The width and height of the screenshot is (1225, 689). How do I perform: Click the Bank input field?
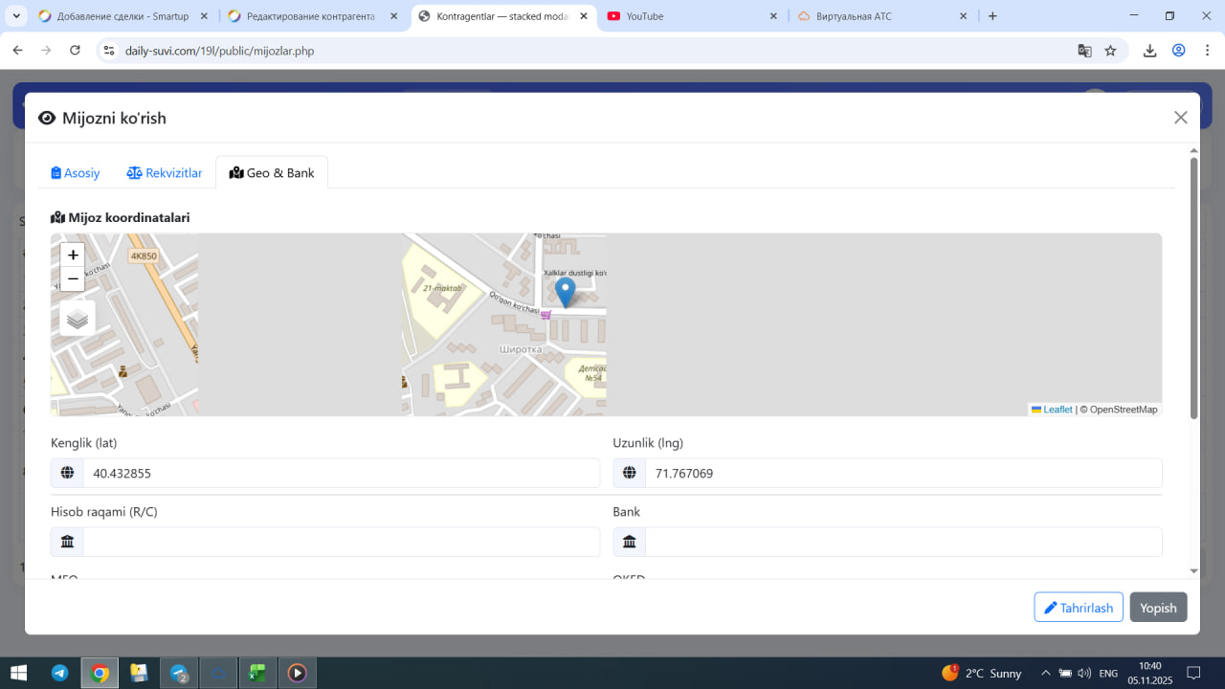(903, 542)
